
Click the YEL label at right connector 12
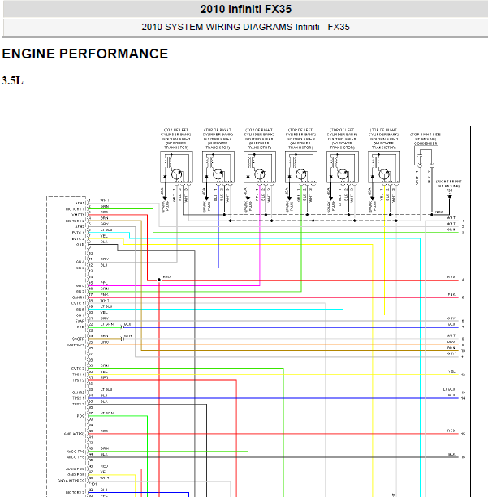[x=451, y=371]
